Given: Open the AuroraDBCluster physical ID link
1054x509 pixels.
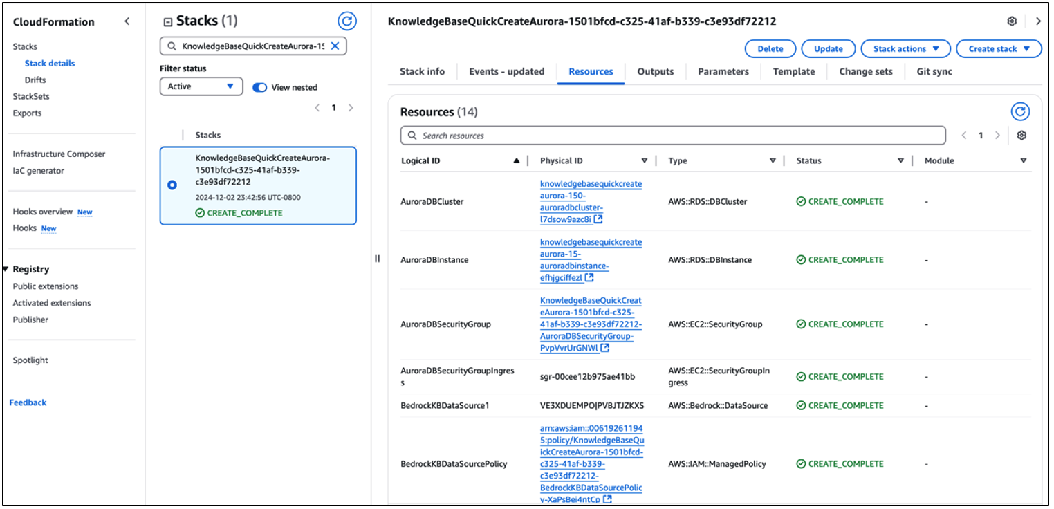Looking at the screenshot, I should coord(591,201).
